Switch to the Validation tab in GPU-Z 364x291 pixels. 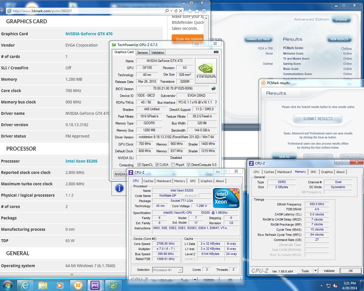158,53
